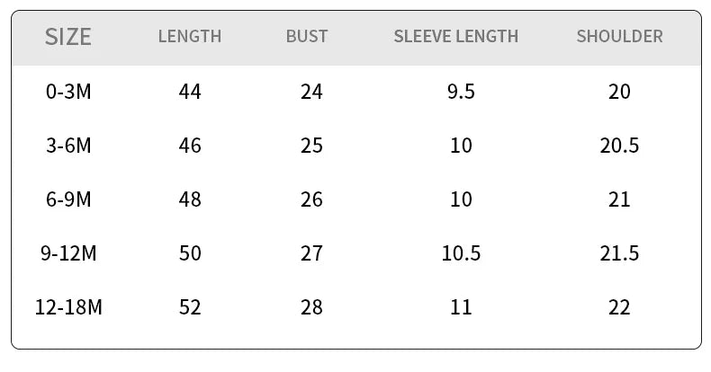Click length value 44 for 0-3M

190,92
